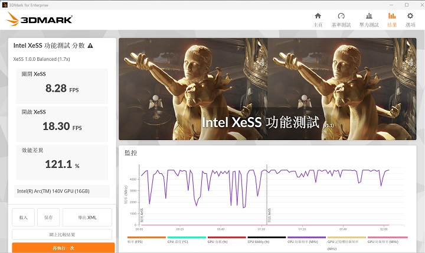425x253 pixels.
Task: Click the XeSS-off marker line at chart start
Action: click(139, 194)
